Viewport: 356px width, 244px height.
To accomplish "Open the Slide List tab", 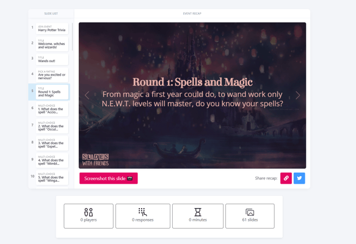I will click(x=51, y=13).
